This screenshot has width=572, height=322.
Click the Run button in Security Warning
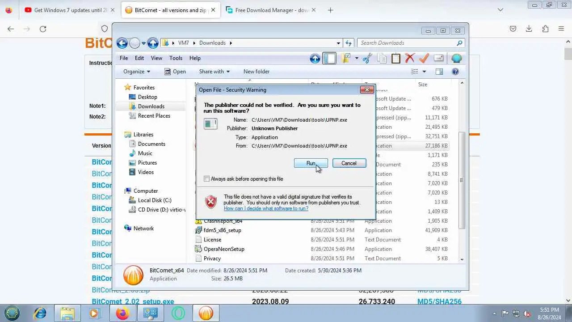click(x=311, y=163)
